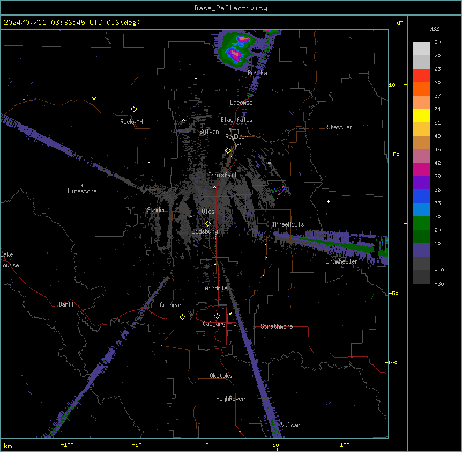Image resolution: width=462 pixels, height=452 pixels.
Task: Click the km unit label at bottom left
Action: [x=8, y=446]
